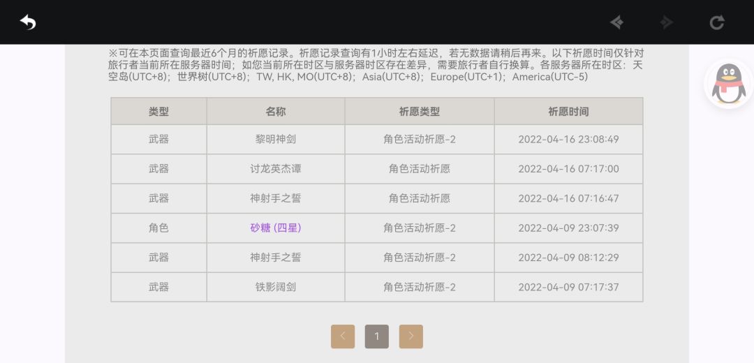
Task: Click the timestamp 2022-04-09 07:17:37
Action: pyautogui.click(x=568, y=287)
